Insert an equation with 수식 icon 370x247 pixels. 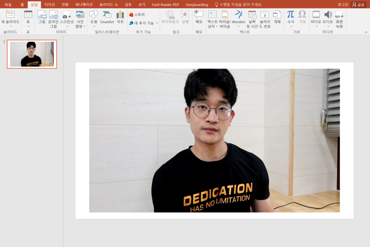pyautogui.click(x=291, y=14)
